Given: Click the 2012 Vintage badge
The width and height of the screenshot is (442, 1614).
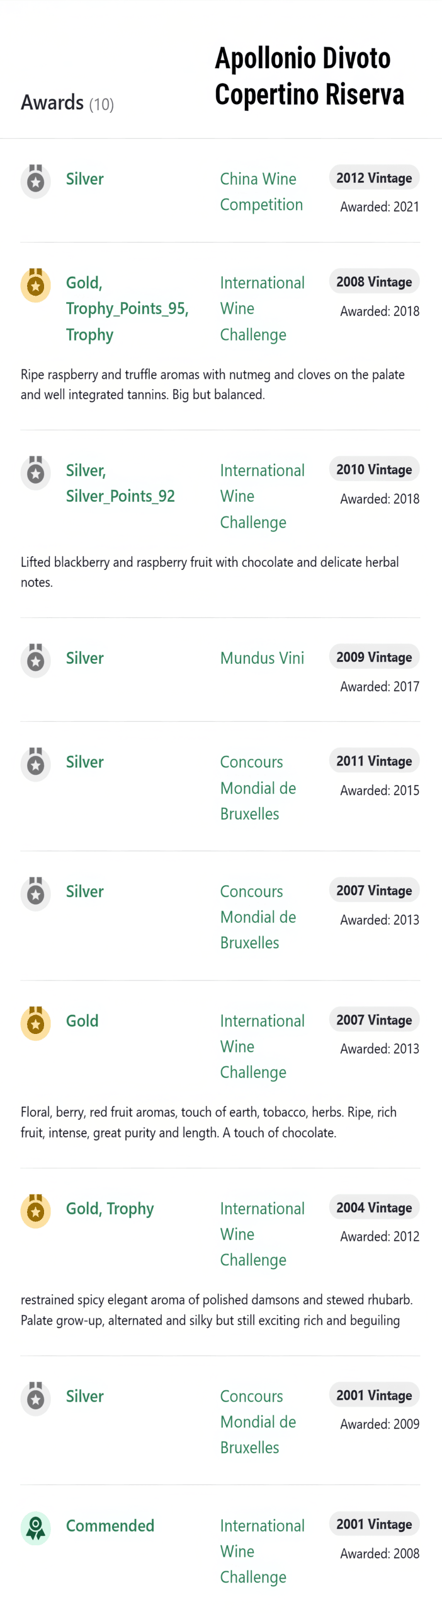Looking at the screenshot, I should [374, 178].
